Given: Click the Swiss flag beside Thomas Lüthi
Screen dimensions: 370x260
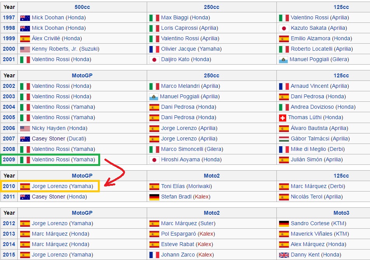Looking at the screenshot, I should pyautogui.click(x=282, y=118).
